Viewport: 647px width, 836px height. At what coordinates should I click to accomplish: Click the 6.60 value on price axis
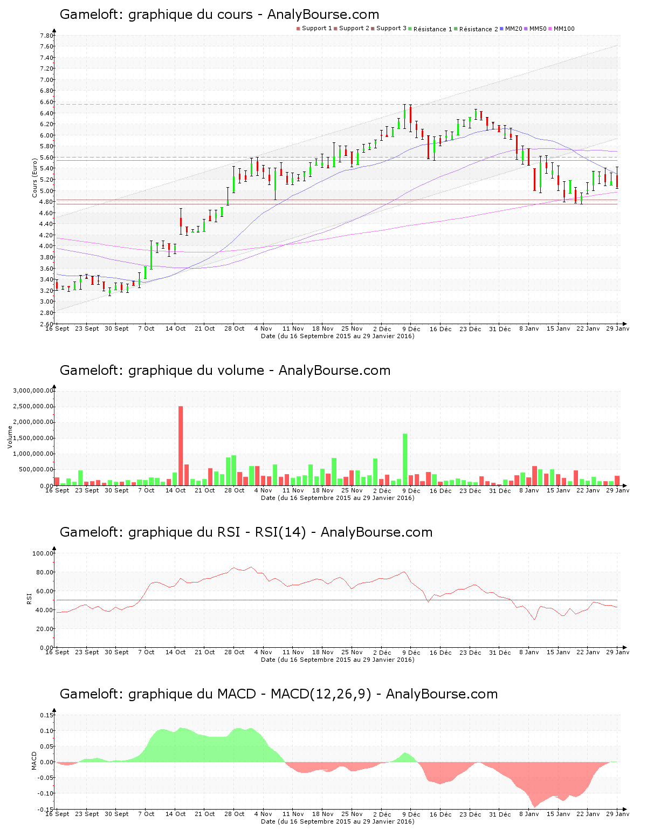click(x=46, y=102)
